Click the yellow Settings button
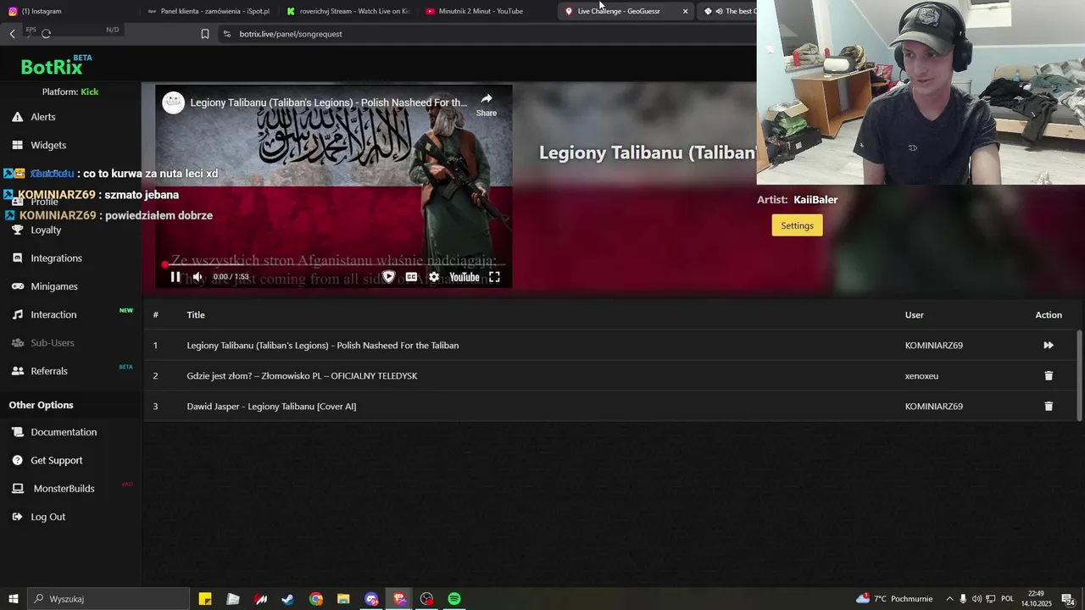1085x610 pixels. click(x=797, y=225)
